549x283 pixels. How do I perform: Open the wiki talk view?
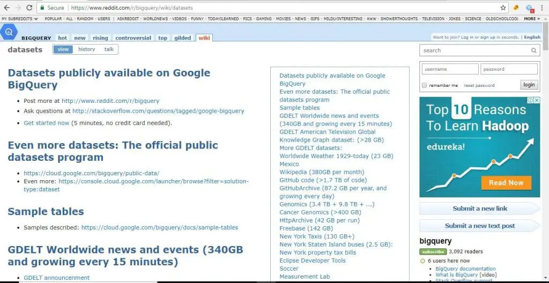109,49
